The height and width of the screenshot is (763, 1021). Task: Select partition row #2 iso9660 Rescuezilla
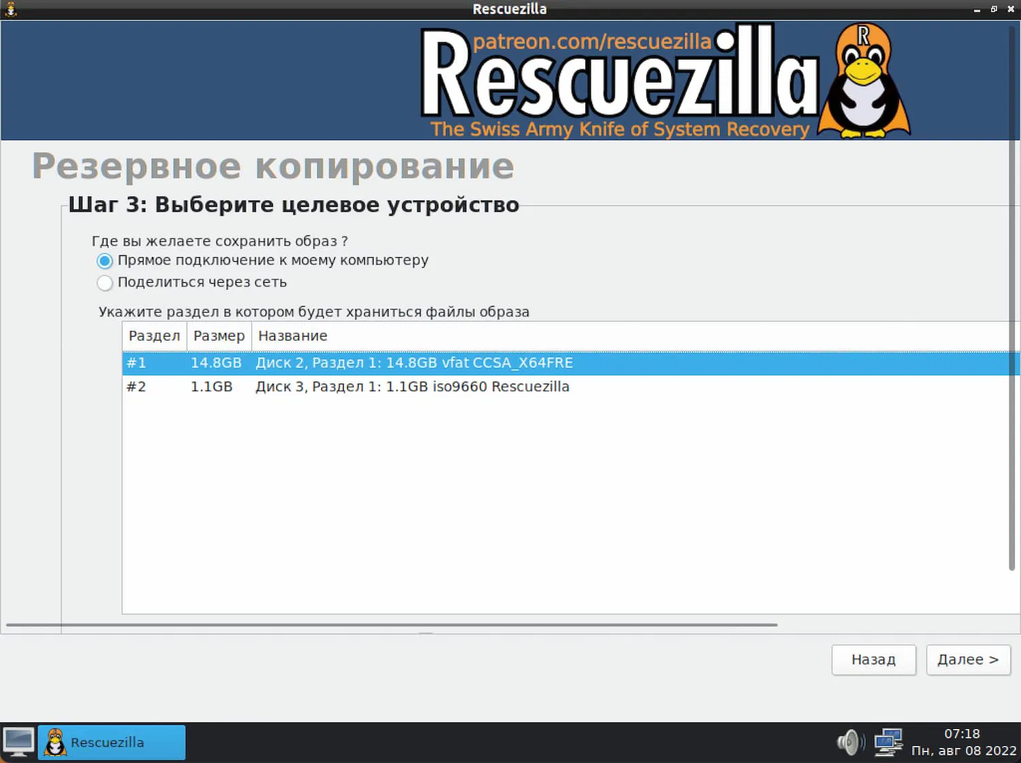[570, 387]
